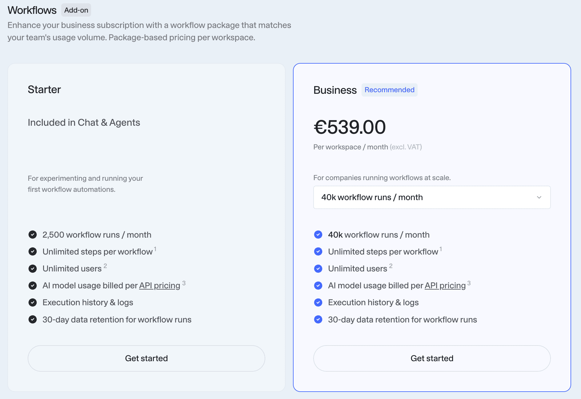The image size is (581, 399).
Task: Click the checkmark icon beside 2,500 workflow runs
Action: click(33, 235)
